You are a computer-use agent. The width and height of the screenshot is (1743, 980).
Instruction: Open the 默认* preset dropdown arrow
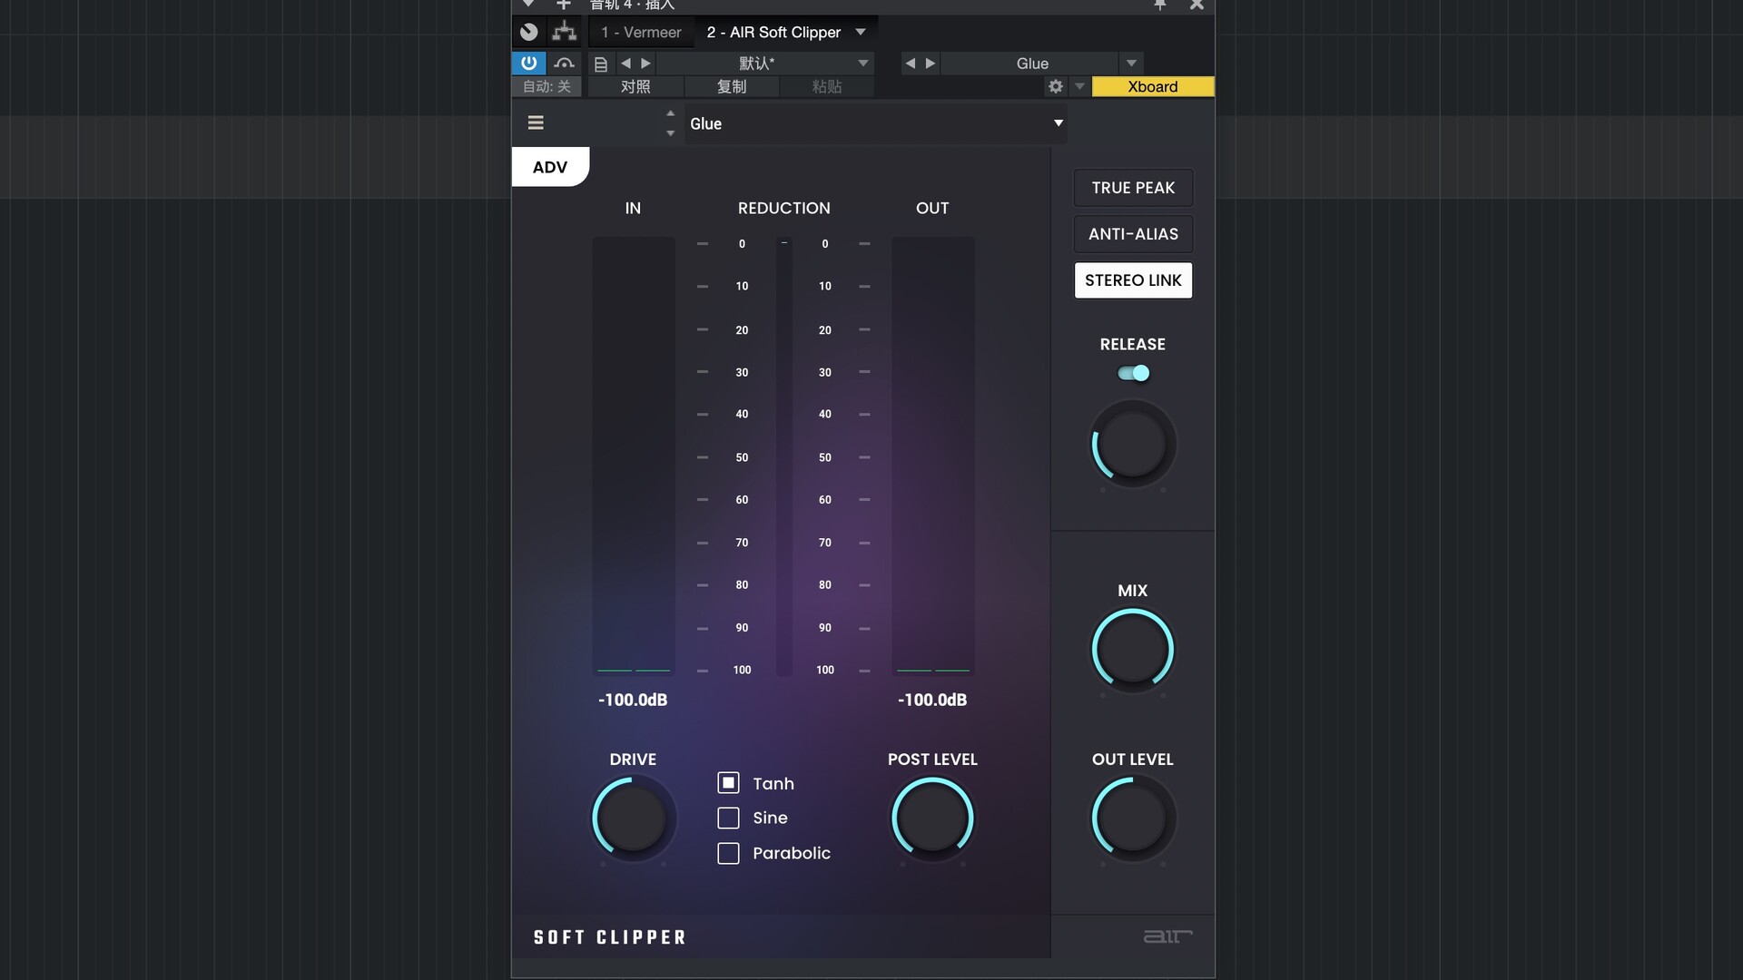pyautogui.click(x=862, y=63)
